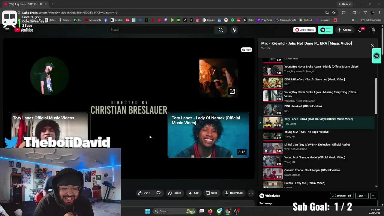Expand the Videolytics Tools dropdown
Image resolution: width=384 pixels, height=216 pixels.
(362, 196)
